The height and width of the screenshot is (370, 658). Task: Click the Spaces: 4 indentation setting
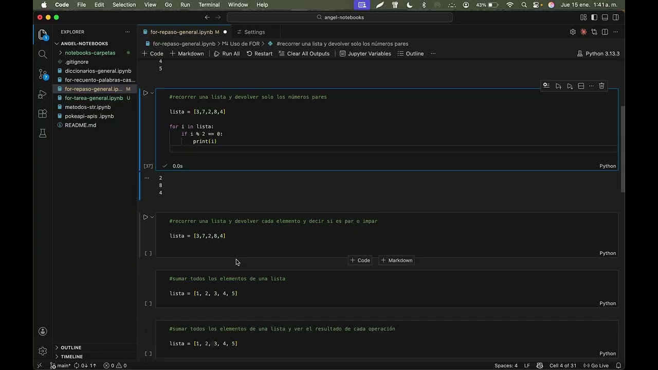click(x=506, y=366)
